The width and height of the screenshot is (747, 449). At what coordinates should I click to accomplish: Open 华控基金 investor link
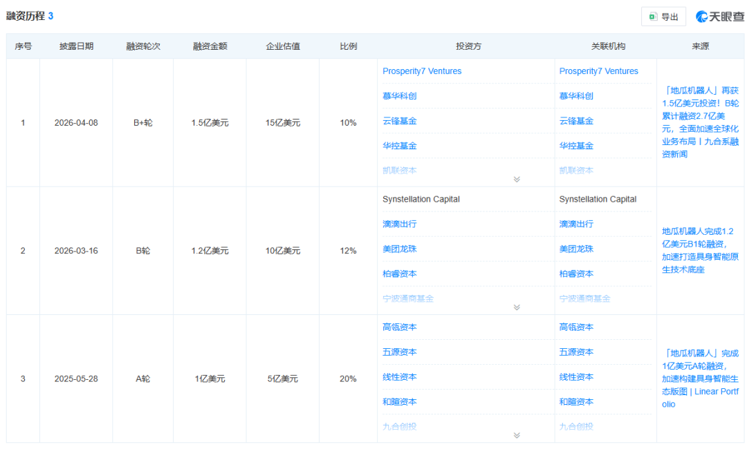click(x=400, y=146)
